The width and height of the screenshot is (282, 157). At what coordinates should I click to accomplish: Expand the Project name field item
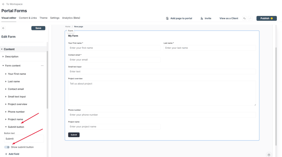point(6,119)
